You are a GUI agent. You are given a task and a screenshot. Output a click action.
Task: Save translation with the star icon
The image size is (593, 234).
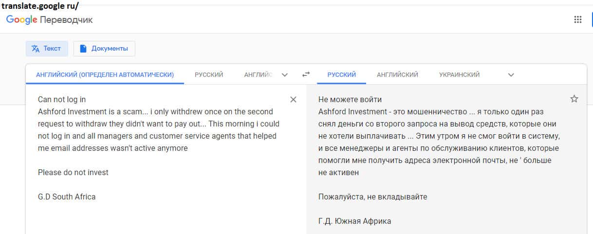574,99
